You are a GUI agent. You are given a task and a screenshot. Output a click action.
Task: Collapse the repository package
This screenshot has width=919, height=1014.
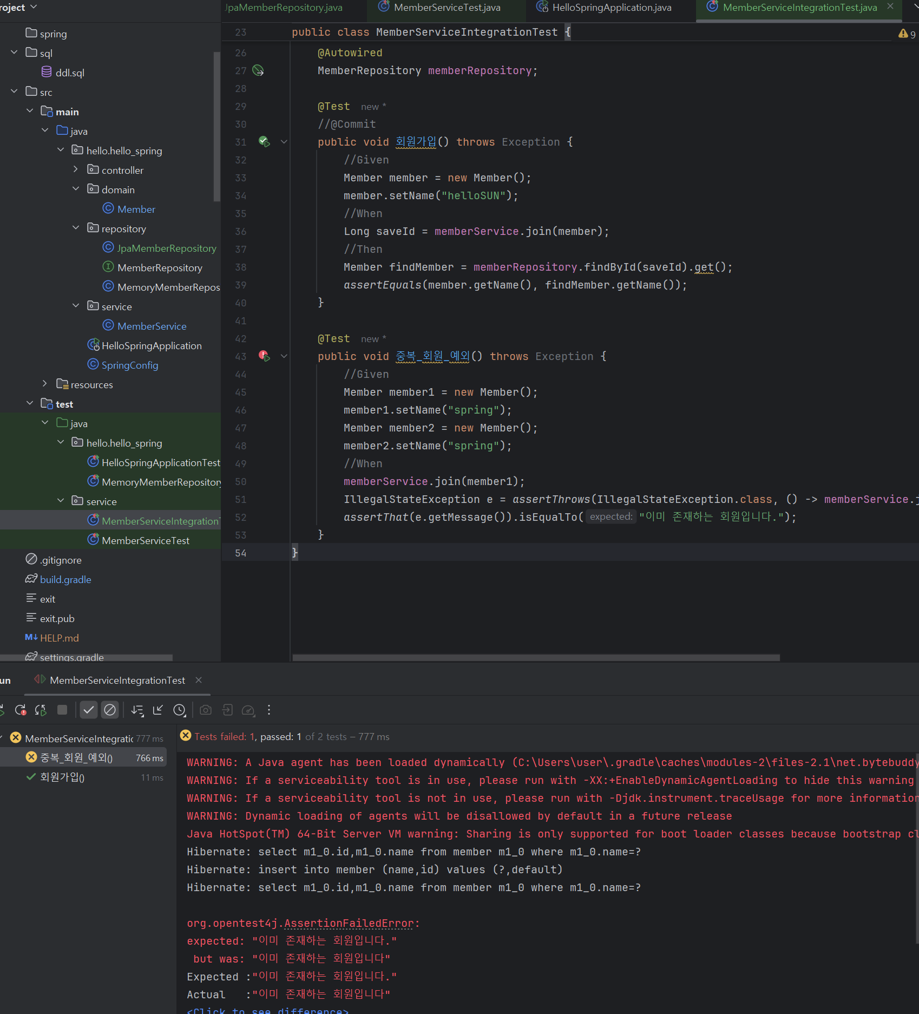(x=76, y=228)
